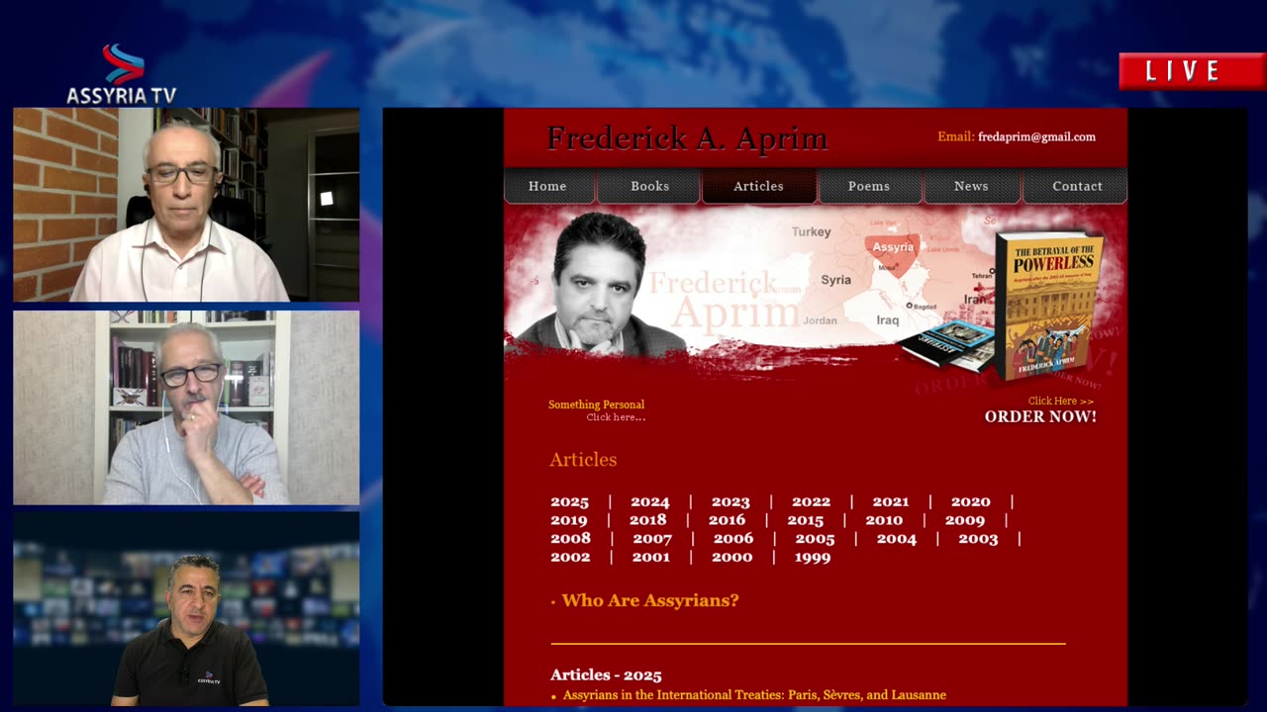The height and width of the screenshot is (712, 1267).
Task: Select the bottom webcam feed of the host
Action: (186, 609)
